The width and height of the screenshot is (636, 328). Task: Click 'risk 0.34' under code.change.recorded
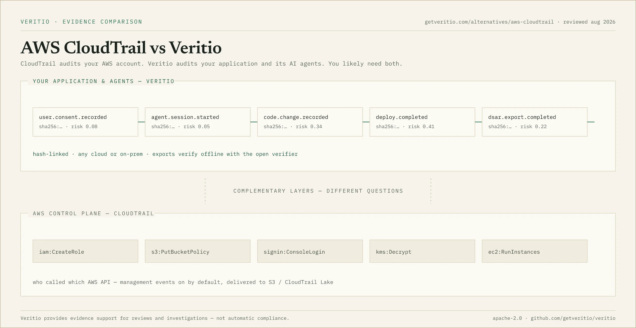309,127
